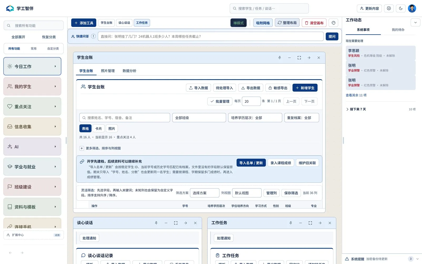Open 全部班级 dropdown
The height and width of the screenshot is (264, 422).
pos(199,118)
